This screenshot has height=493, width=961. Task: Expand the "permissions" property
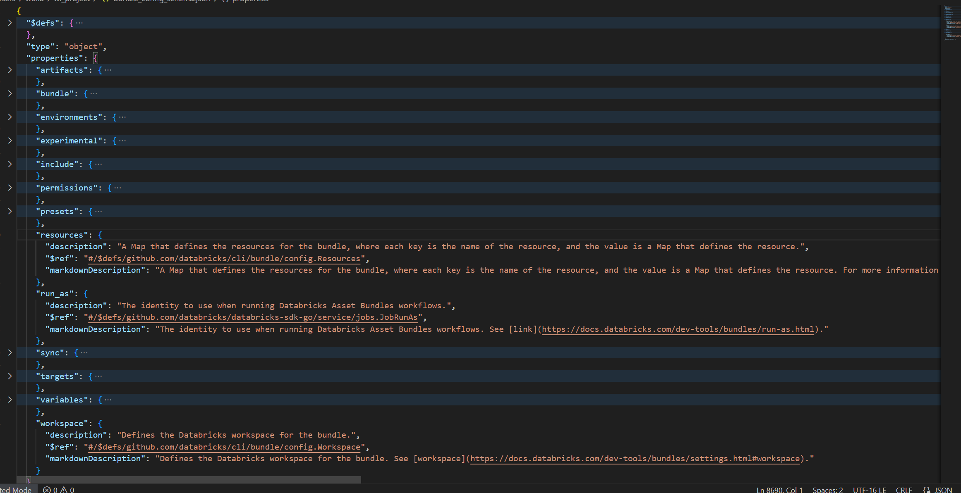tap(9, 188)
